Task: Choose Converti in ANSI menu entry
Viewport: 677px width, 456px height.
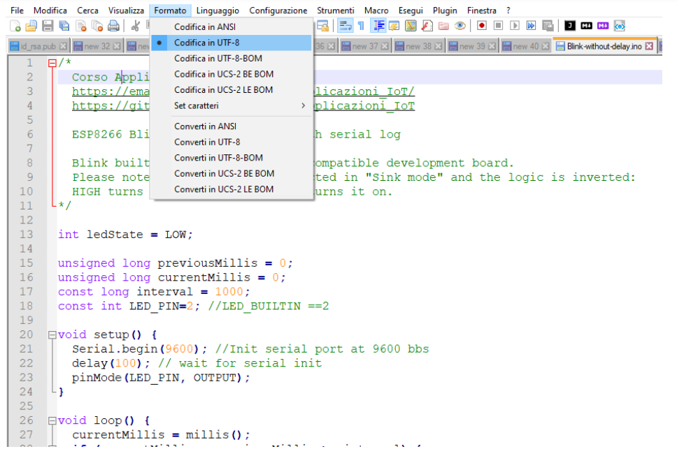Action: coord(205,126)
